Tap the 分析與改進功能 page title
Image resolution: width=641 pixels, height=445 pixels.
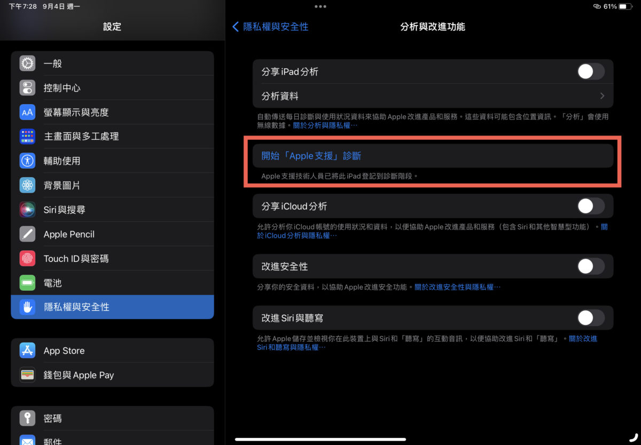tap(433, 27)
